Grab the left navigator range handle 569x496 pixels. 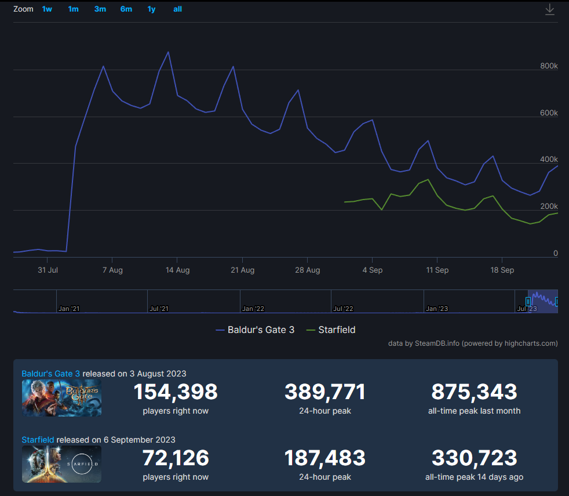point(528,302)
